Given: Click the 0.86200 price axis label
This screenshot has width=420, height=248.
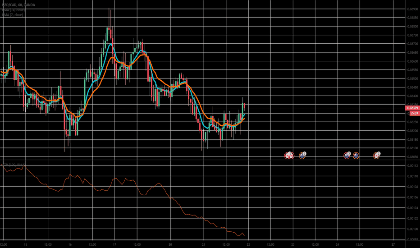Looking at the screenshot, I should pos(412,131).
